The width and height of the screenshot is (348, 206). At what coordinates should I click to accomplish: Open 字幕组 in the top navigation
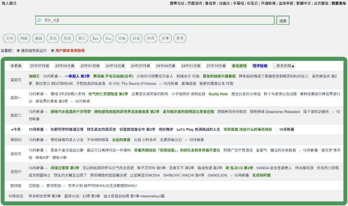coord(238,3)
